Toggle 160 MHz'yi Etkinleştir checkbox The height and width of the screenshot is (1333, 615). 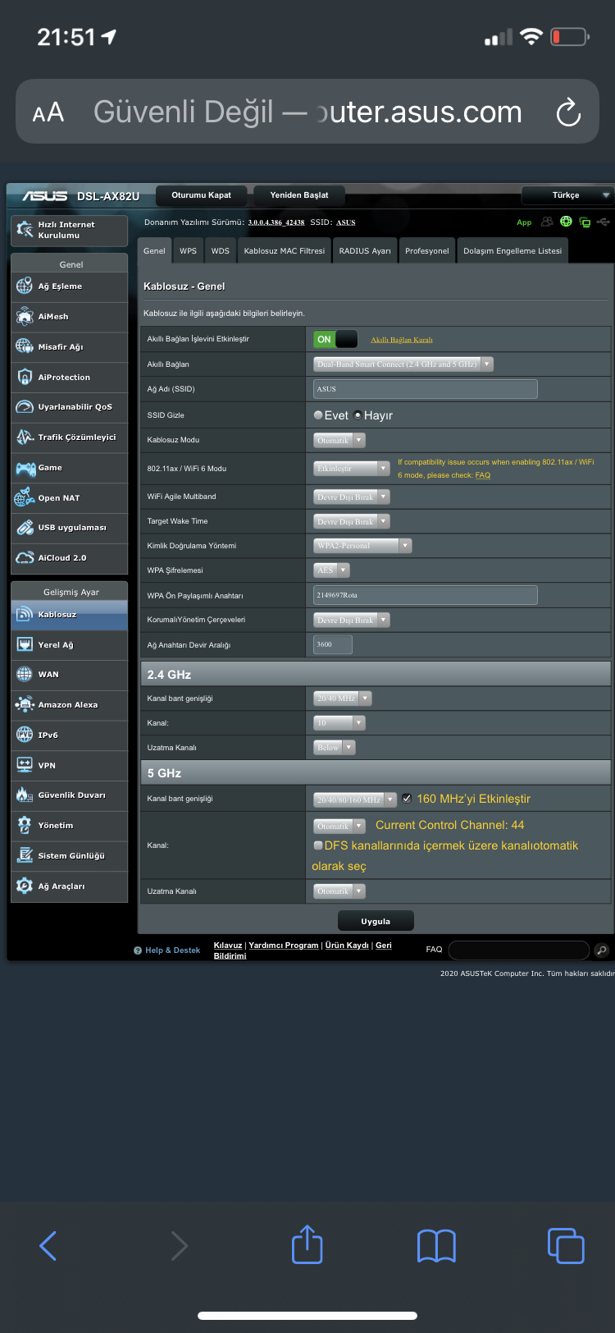[407, 799]
